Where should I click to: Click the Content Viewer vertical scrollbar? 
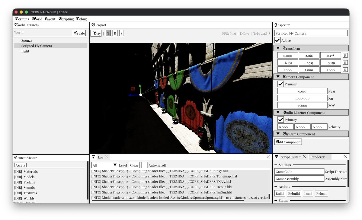point(88,180)
